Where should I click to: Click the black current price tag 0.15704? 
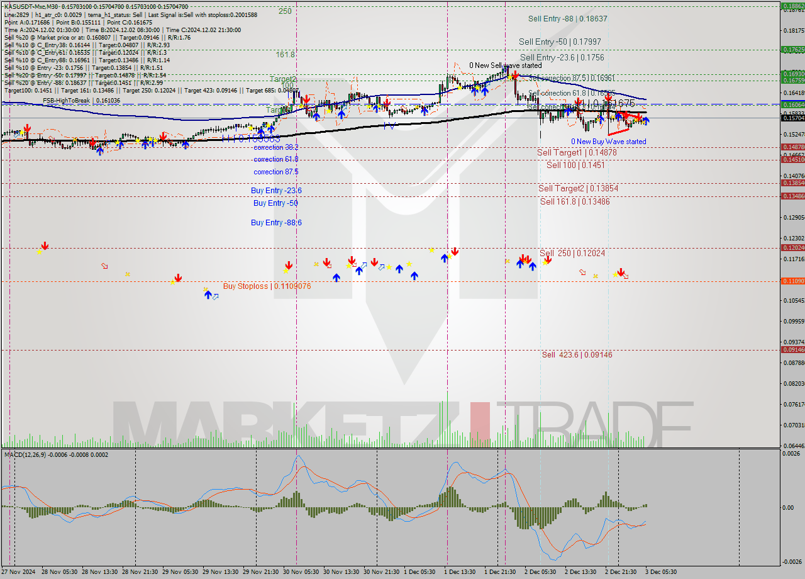792,118
